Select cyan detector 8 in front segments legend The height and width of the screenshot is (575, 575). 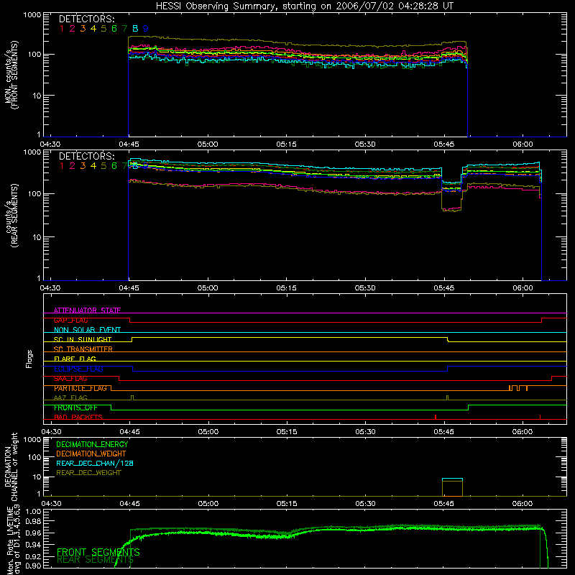tap(135, 28)
